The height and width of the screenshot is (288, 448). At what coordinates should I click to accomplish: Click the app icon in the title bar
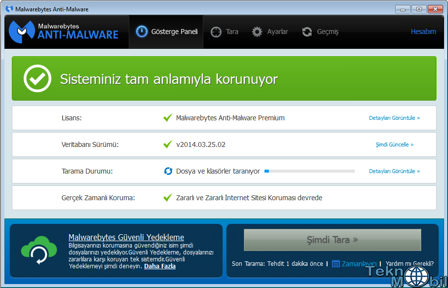click(x=9, y=9)
